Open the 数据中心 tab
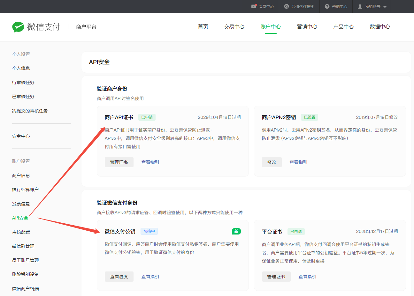Image resolution: width=414 pixels, height=296 pixels. (380, 27)
